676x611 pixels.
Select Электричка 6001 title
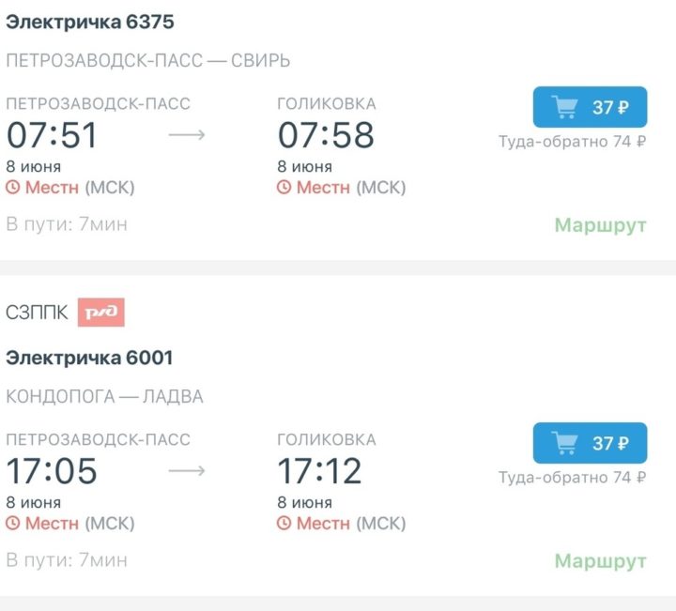(89, 358)
